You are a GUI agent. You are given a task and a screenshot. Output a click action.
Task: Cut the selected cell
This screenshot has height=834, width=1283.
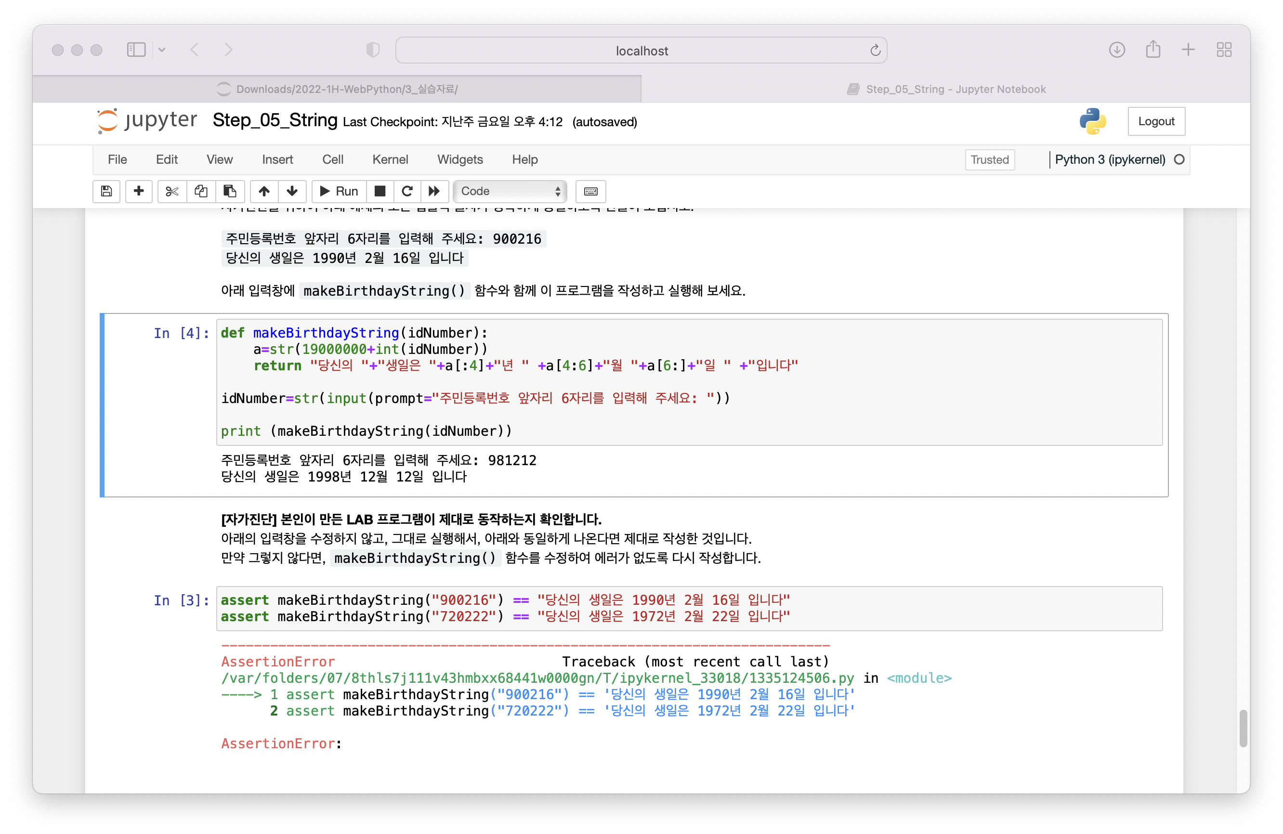[x=172, y=191]
